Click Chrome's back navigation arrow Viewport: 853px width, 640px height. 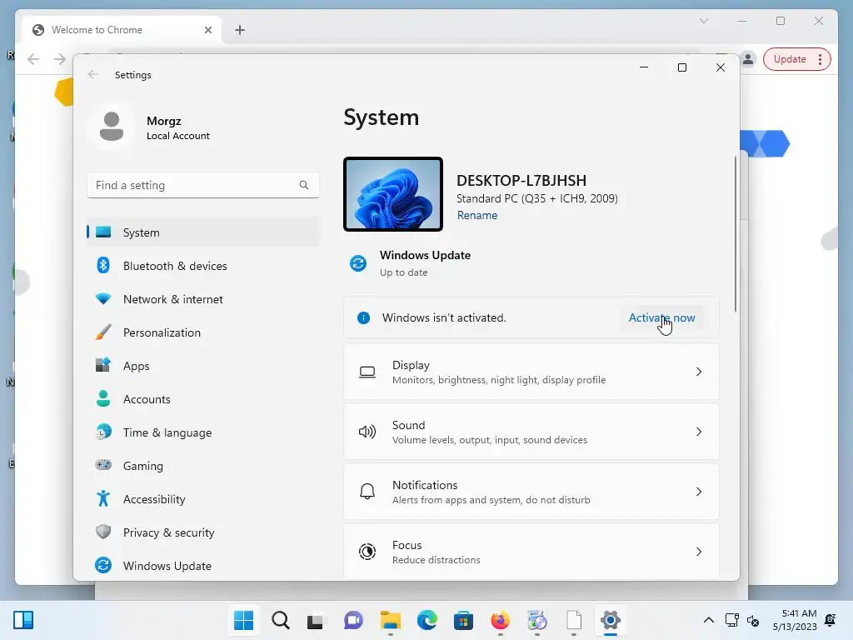(33, 59)
